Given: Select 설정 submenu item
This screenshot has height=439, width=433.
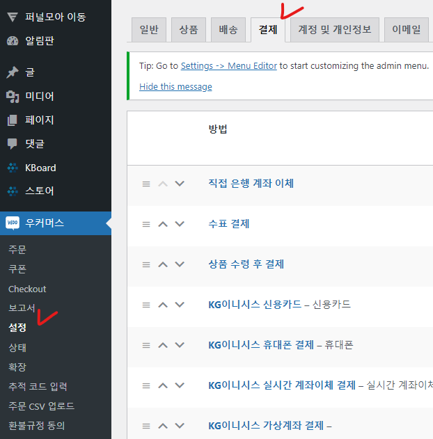Looking at the screenshot, I should 17,328.
